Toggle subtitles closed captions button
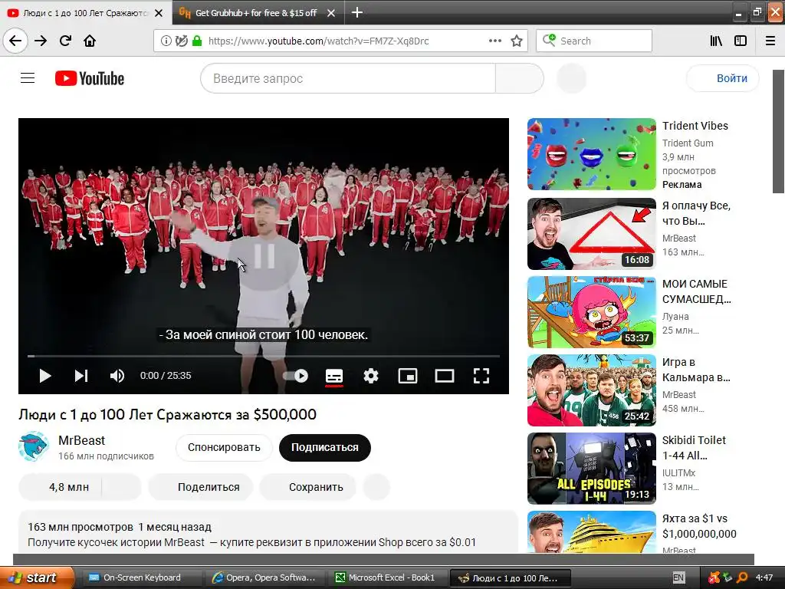 coord(334,376)
